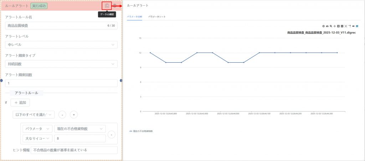
Task: Click the ヒント情報 text field
Action: (x=74, y=150)
